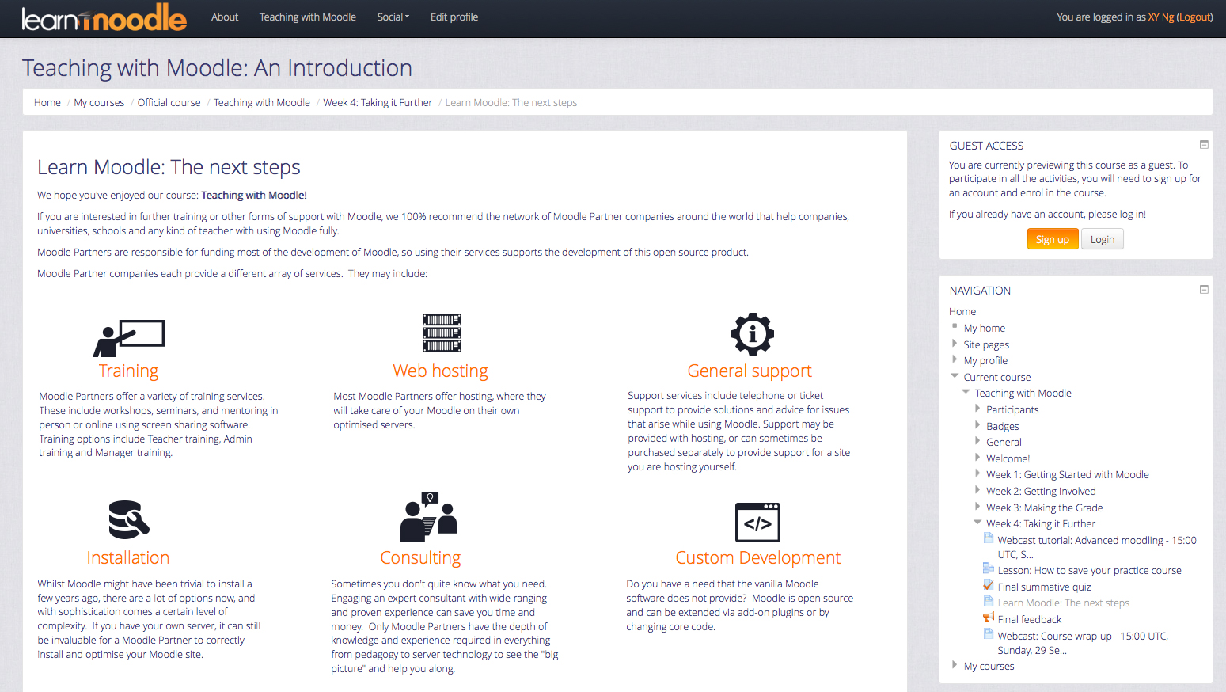Click the Training presenter icon
The height and width of the screenshot is (692, 1226).
coord(128,338)
